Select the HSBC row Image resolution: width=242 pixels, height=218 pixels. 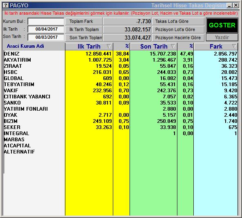(121, 72)
